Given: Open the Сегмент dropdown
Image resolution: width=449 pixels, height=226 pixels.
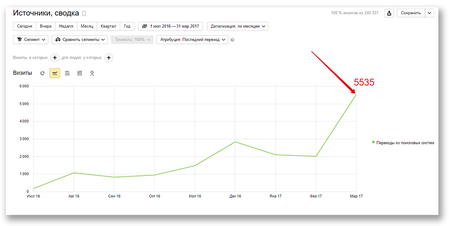Looking at the screenshot, I should pyautogui.click(x=31, y=40).
